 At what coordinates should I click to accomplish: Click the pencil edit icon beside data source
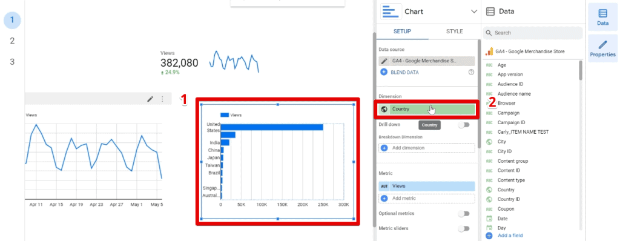[x=384, y=61]
